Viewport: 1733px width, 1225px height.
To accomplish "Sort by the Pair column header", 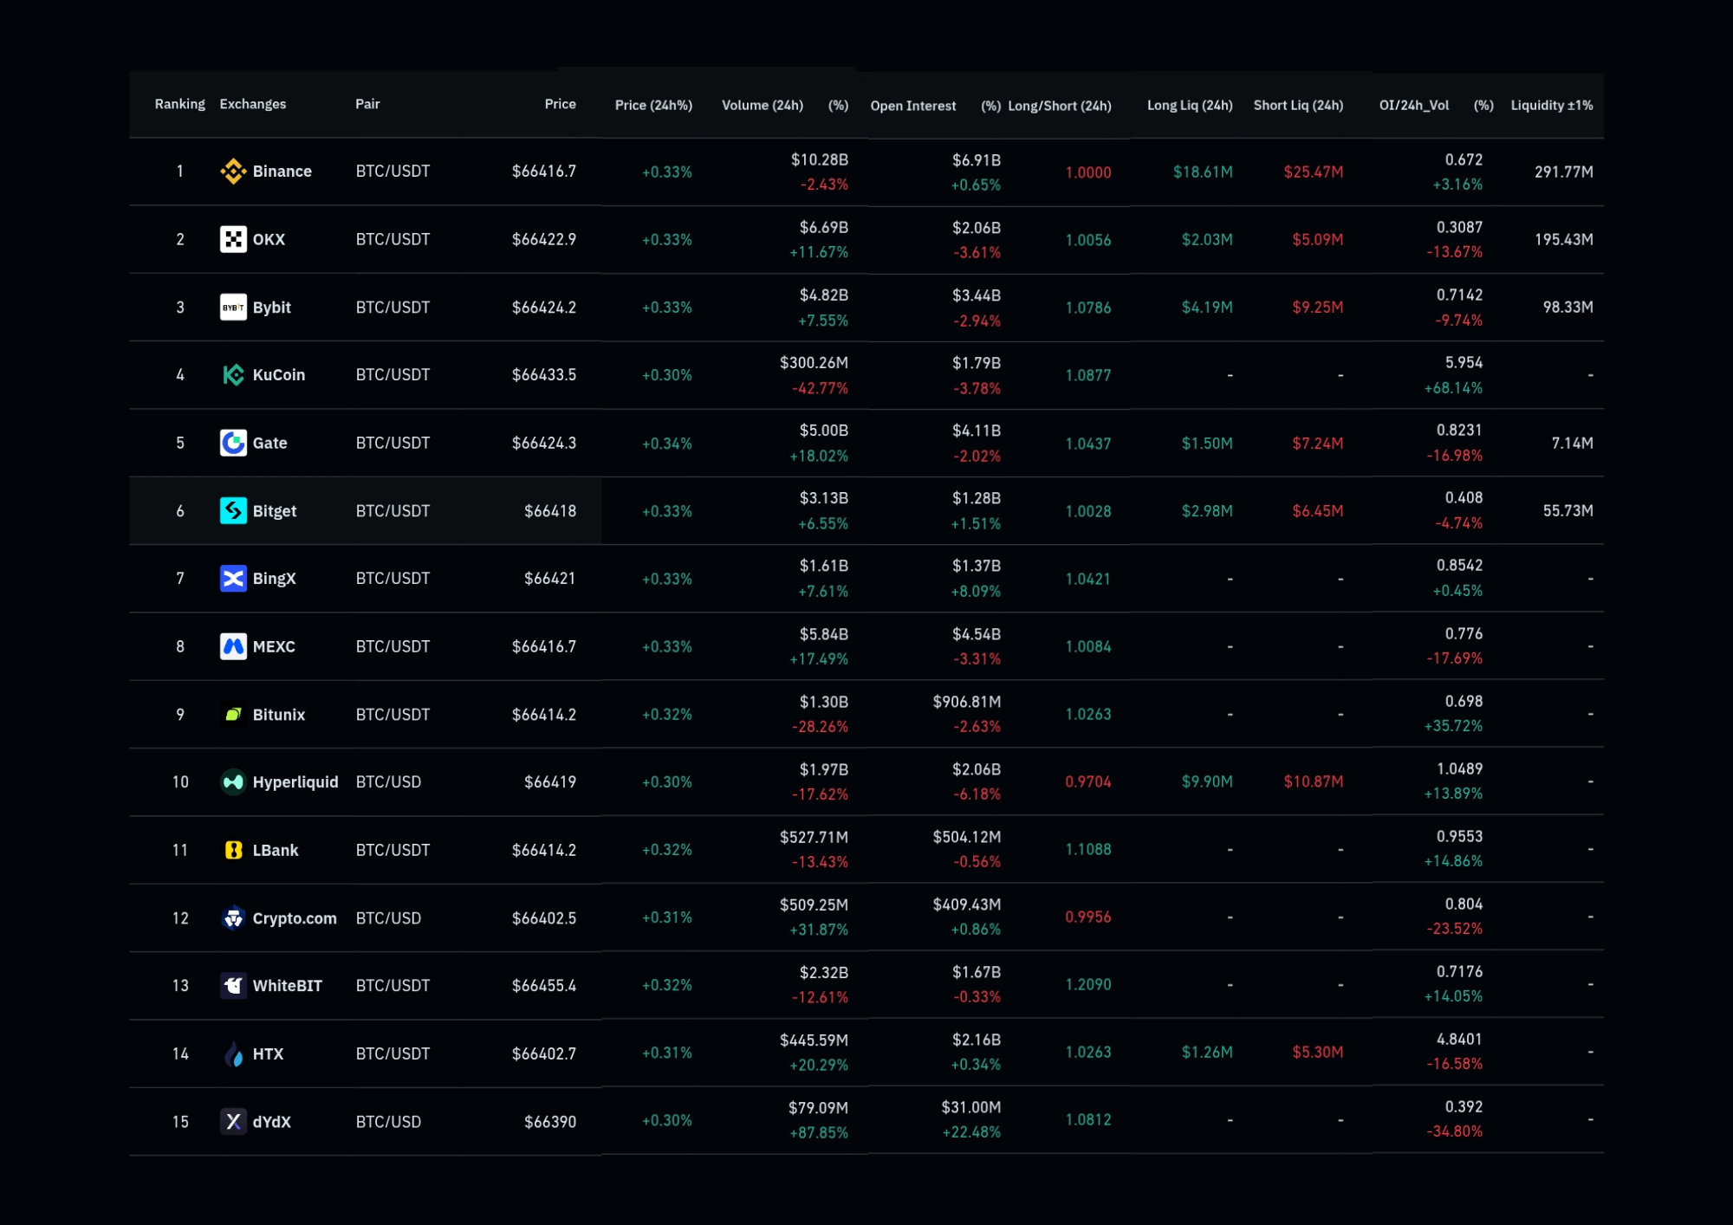I will (x=367, y=104).
